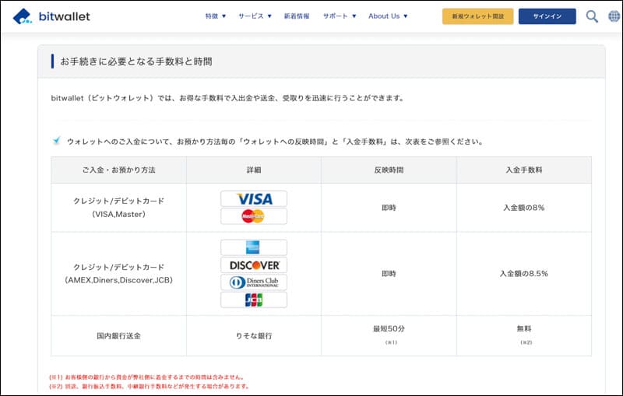Image resolution: width=623 pixels, height=396 pixels.
Task: Click the 新規ウォレット開設 button
Action: [x=477, y=16]
